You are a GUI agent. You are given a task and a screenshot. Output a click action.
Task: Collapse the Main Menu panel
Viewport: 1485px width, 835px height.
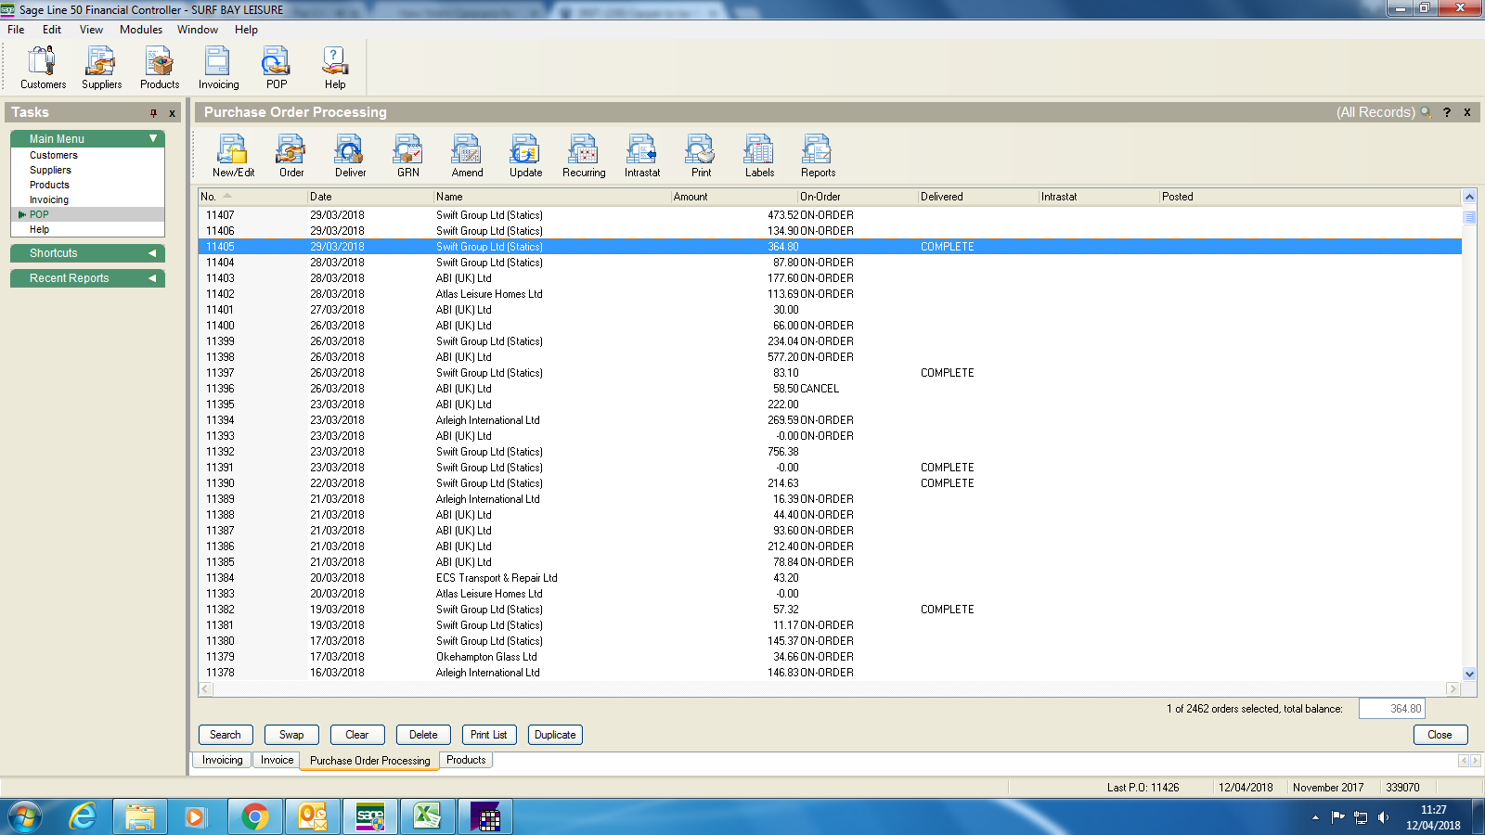pyautogui.click(x=153, y=138)
